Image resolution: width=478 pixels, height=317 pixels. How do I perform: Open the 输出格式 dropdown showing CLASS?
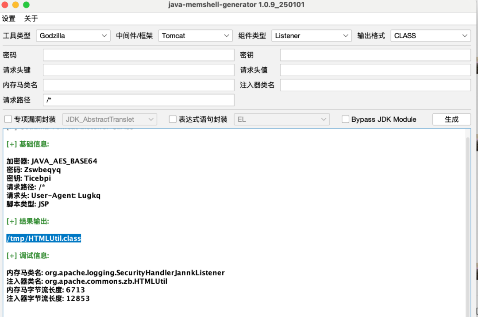(x=431, y=36)
